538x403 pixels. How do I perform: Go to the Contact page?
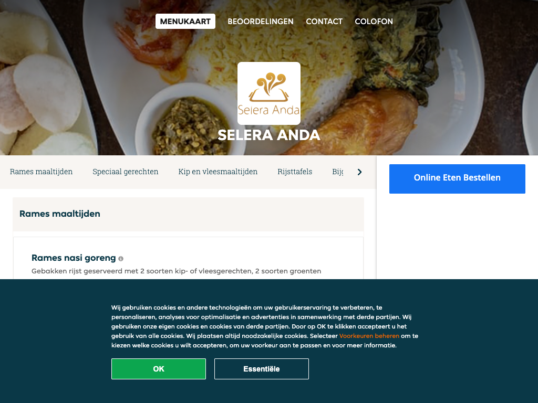coord(324,21)
